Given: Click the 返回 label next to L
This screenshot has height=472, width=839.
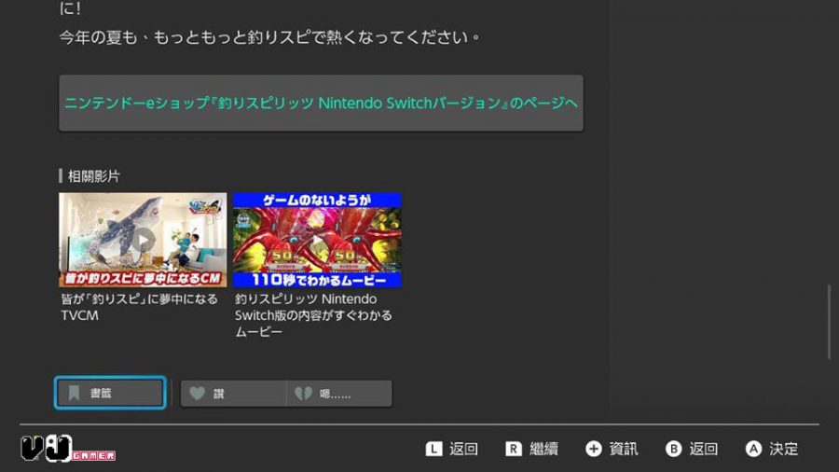Looking at the screenshot, I should (x=463, y=449).
